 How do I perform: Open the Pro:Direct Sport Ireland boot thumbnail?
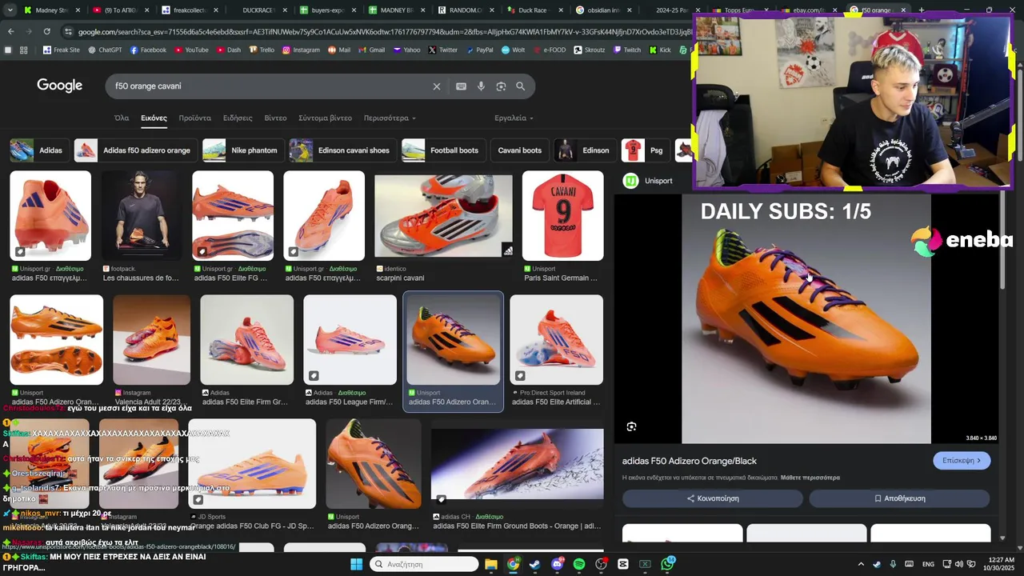click(x=557, y=340)
